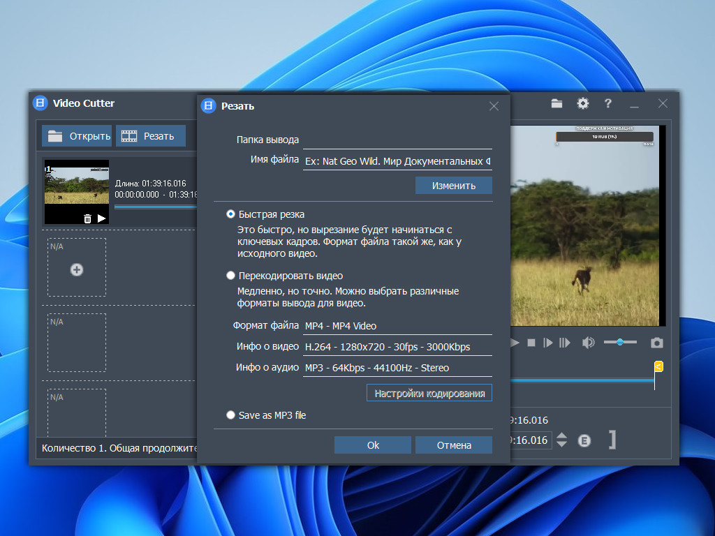
Task: Add a new clip with the plus icon
Action: pos(77,270)
